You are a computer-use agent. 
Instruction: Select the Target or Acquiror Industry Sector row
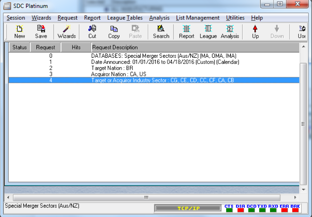click(x=154, y=80)
